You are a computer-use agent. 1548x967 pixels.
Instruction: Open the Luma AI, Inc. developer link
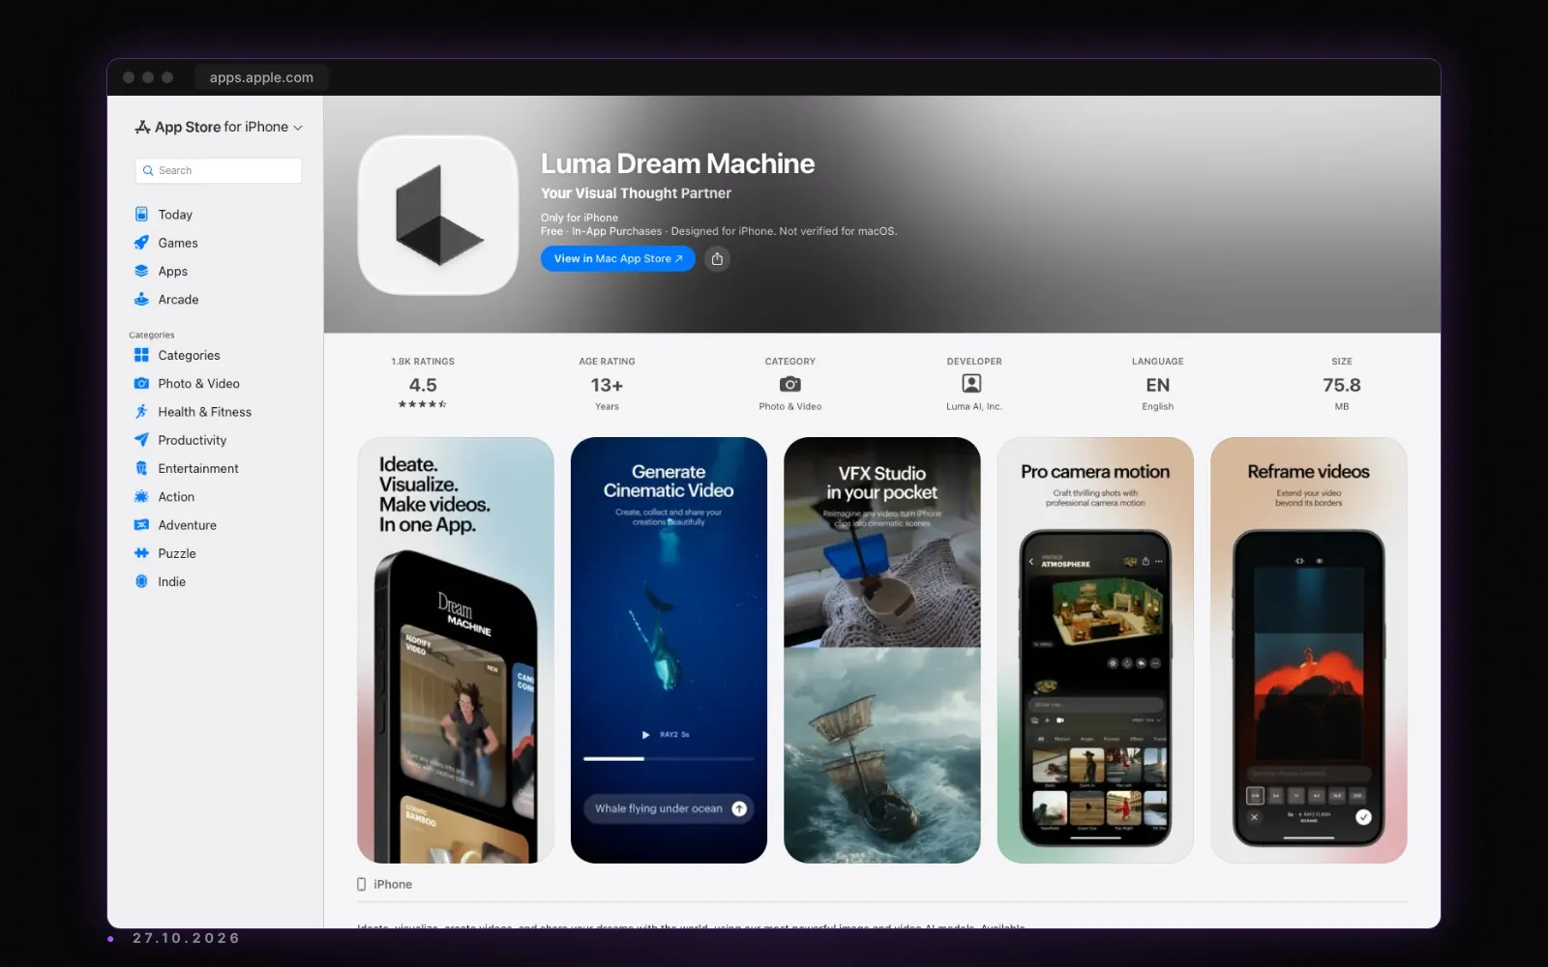tap(974, 406)
